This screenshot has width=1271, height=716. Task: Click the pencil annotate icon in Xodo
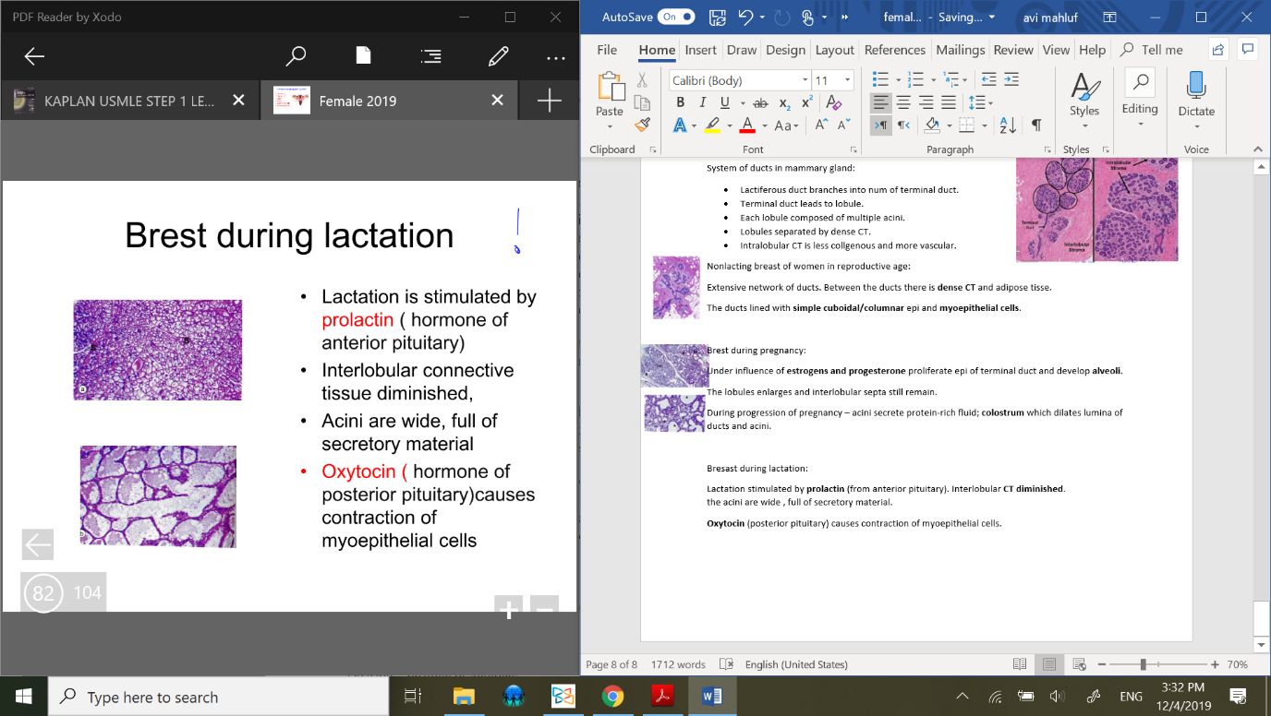(498, 57)
